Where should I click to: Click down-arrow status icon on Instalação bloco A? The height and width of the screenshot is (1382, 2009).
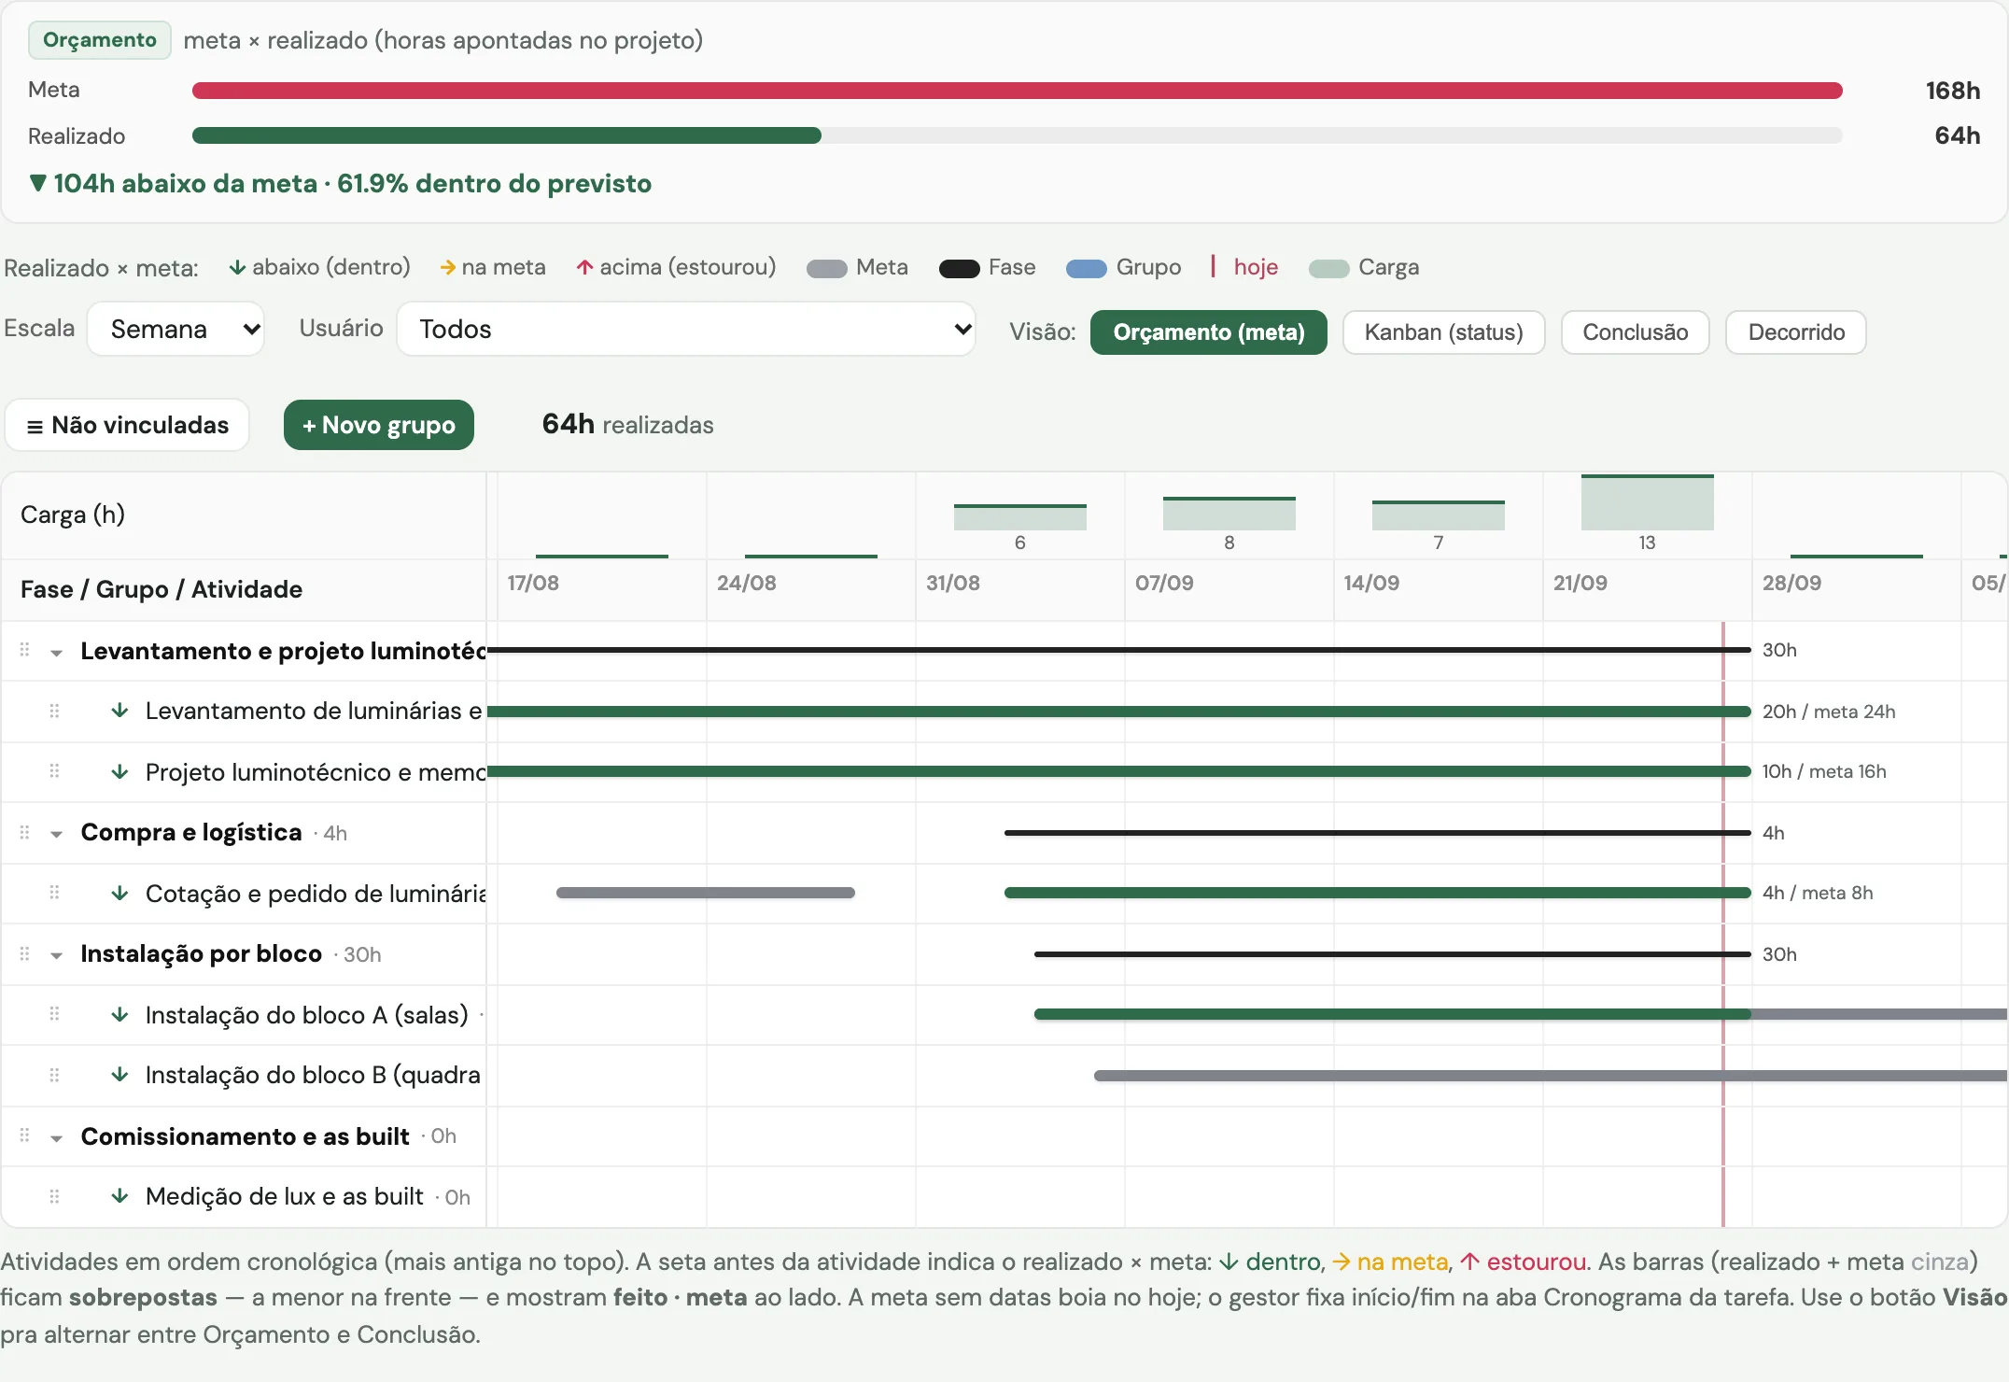119,1014
